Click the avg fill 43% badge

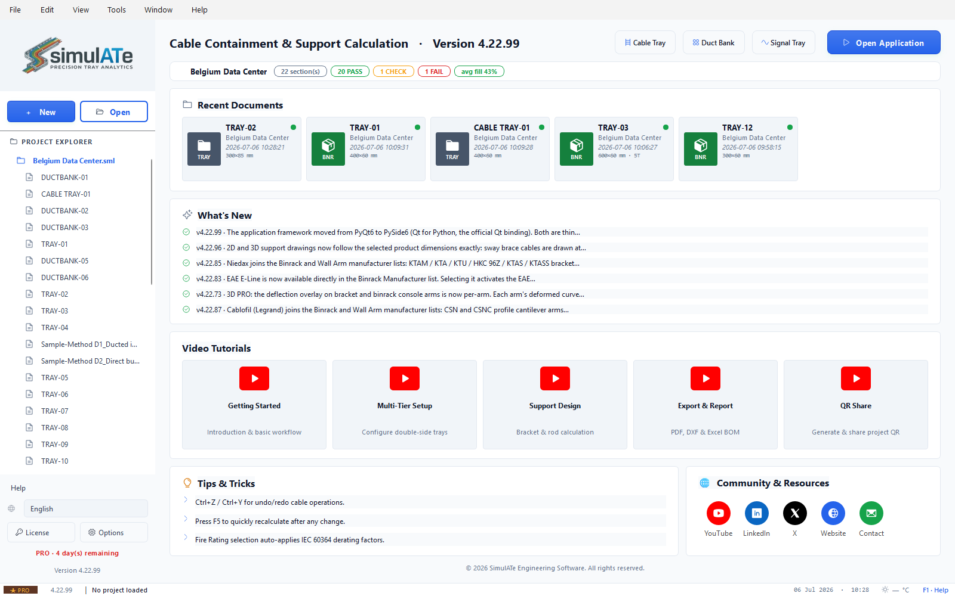point(479,72)
